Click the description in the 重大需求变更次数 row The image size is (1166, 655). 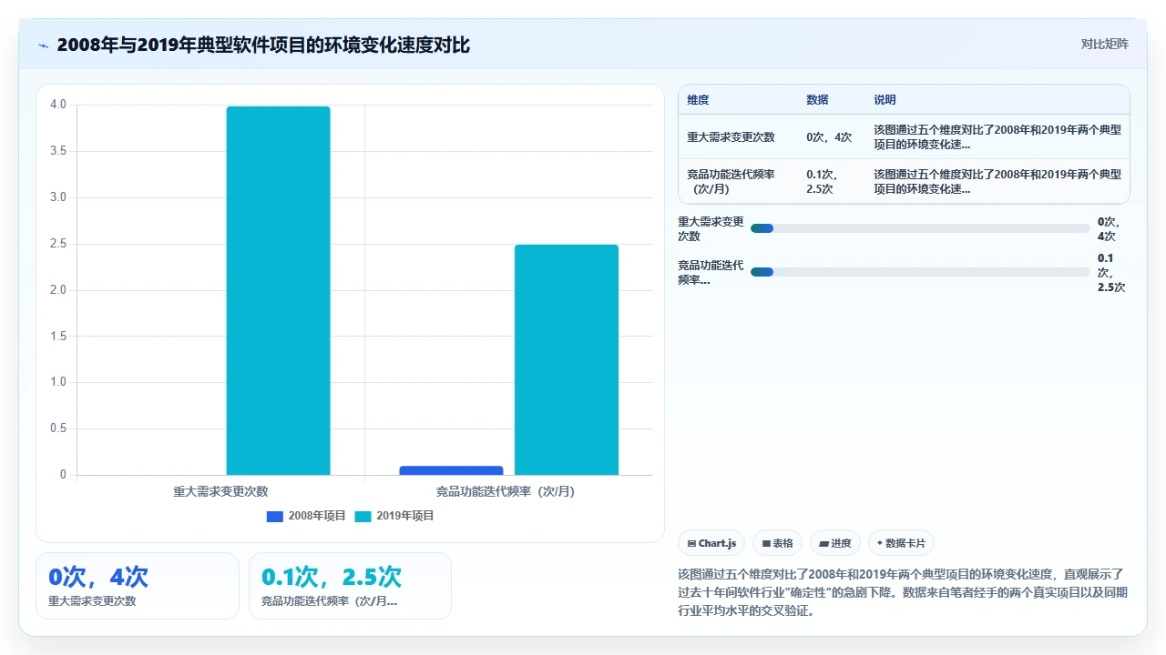tap(997, 137)
